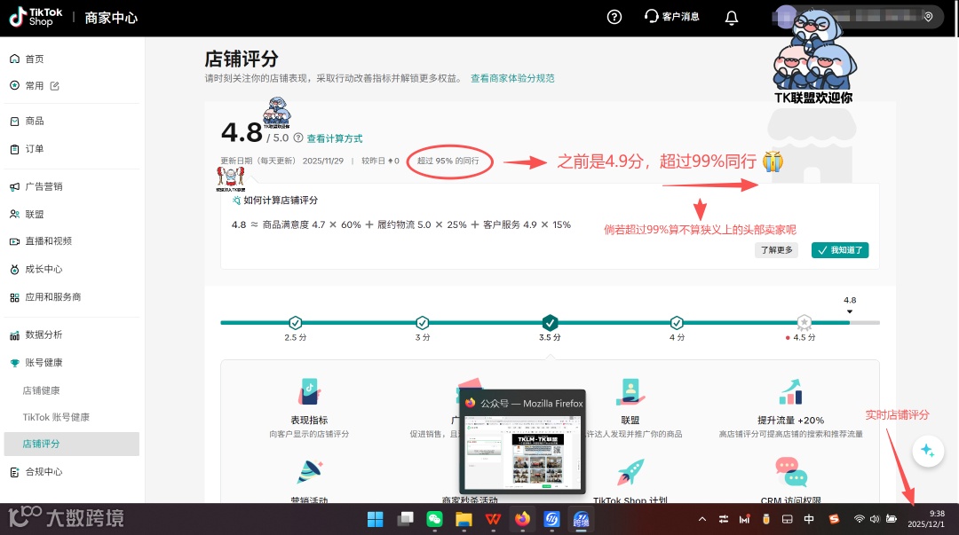Click the Wi-Fi network tray icon
Screen dimensions: 959x535
(859, 519)
